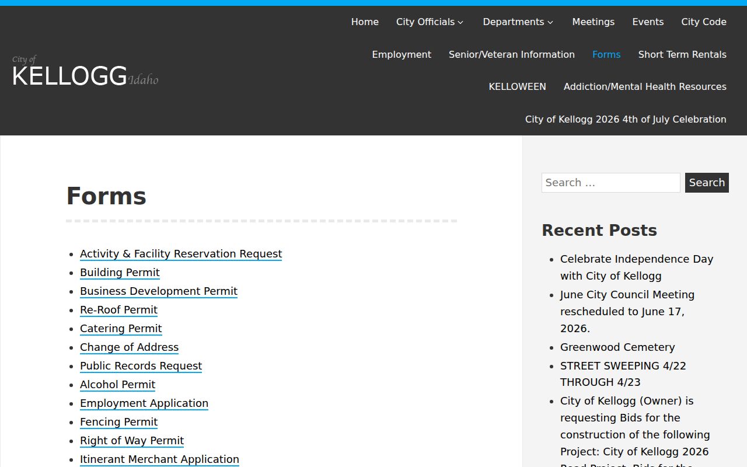The width and height of the screenshot is (747, 467).
Task: Open the Events menu item
Action: pyautogui.click(x=648, y=22)
